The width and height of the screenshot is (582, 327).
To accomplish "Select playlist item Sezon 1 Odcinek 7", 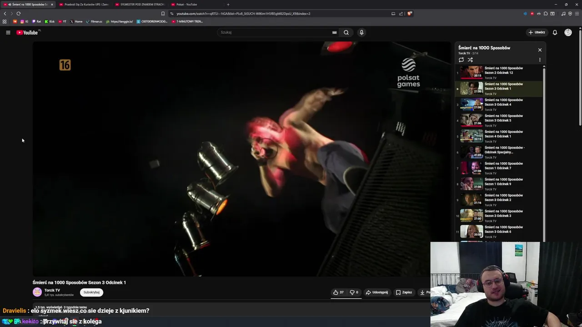I will (499, 168).
